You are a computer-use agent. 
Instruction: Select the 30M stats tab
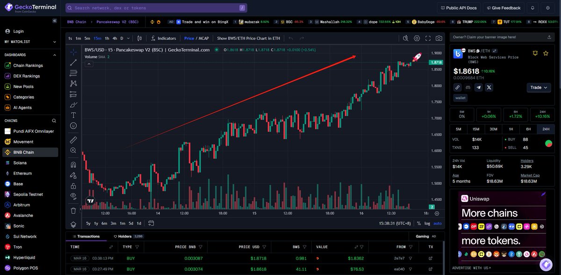point(493,129)
